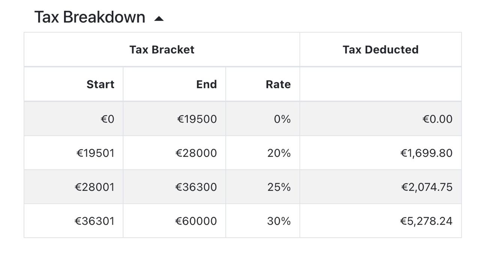Click the €0.00 tax deducted cell
This screenshot has width=480, height=254.
click(x=437, y=119)
